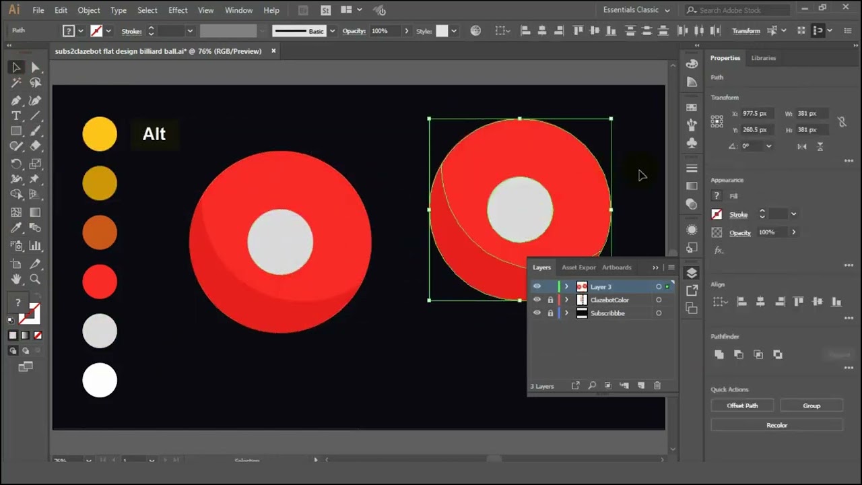Activate the Rotate tool
This screenshot has height=485, width=862.
(x=16, y=164)
